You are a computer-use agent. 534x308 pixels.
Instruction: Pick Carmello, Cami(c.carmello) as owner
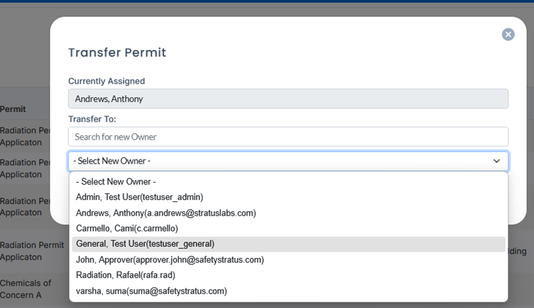288,229
